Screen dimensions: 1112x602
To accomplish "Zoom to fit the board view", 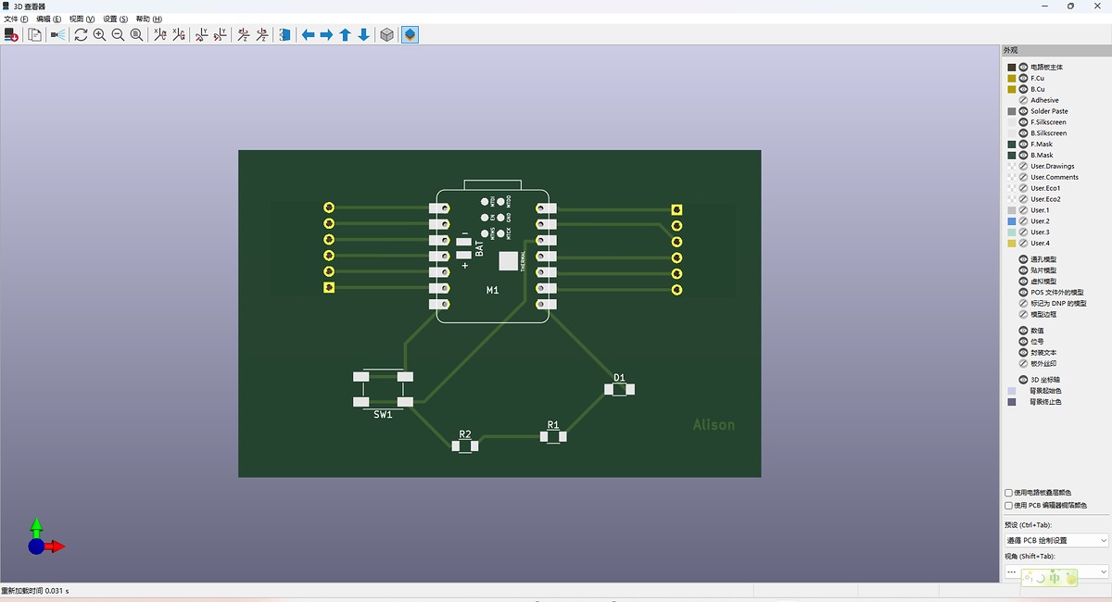I will (137, 34).
